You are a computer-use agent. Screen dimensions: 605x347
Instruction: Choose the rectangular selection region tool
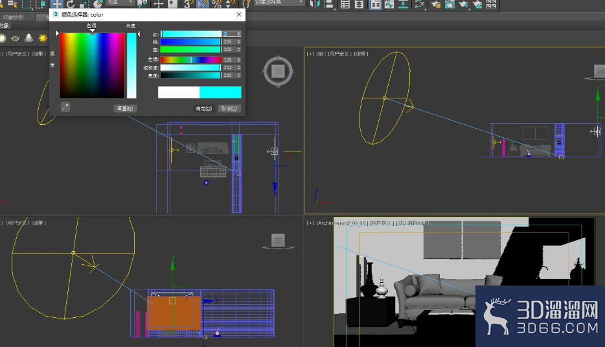(27, 4)
